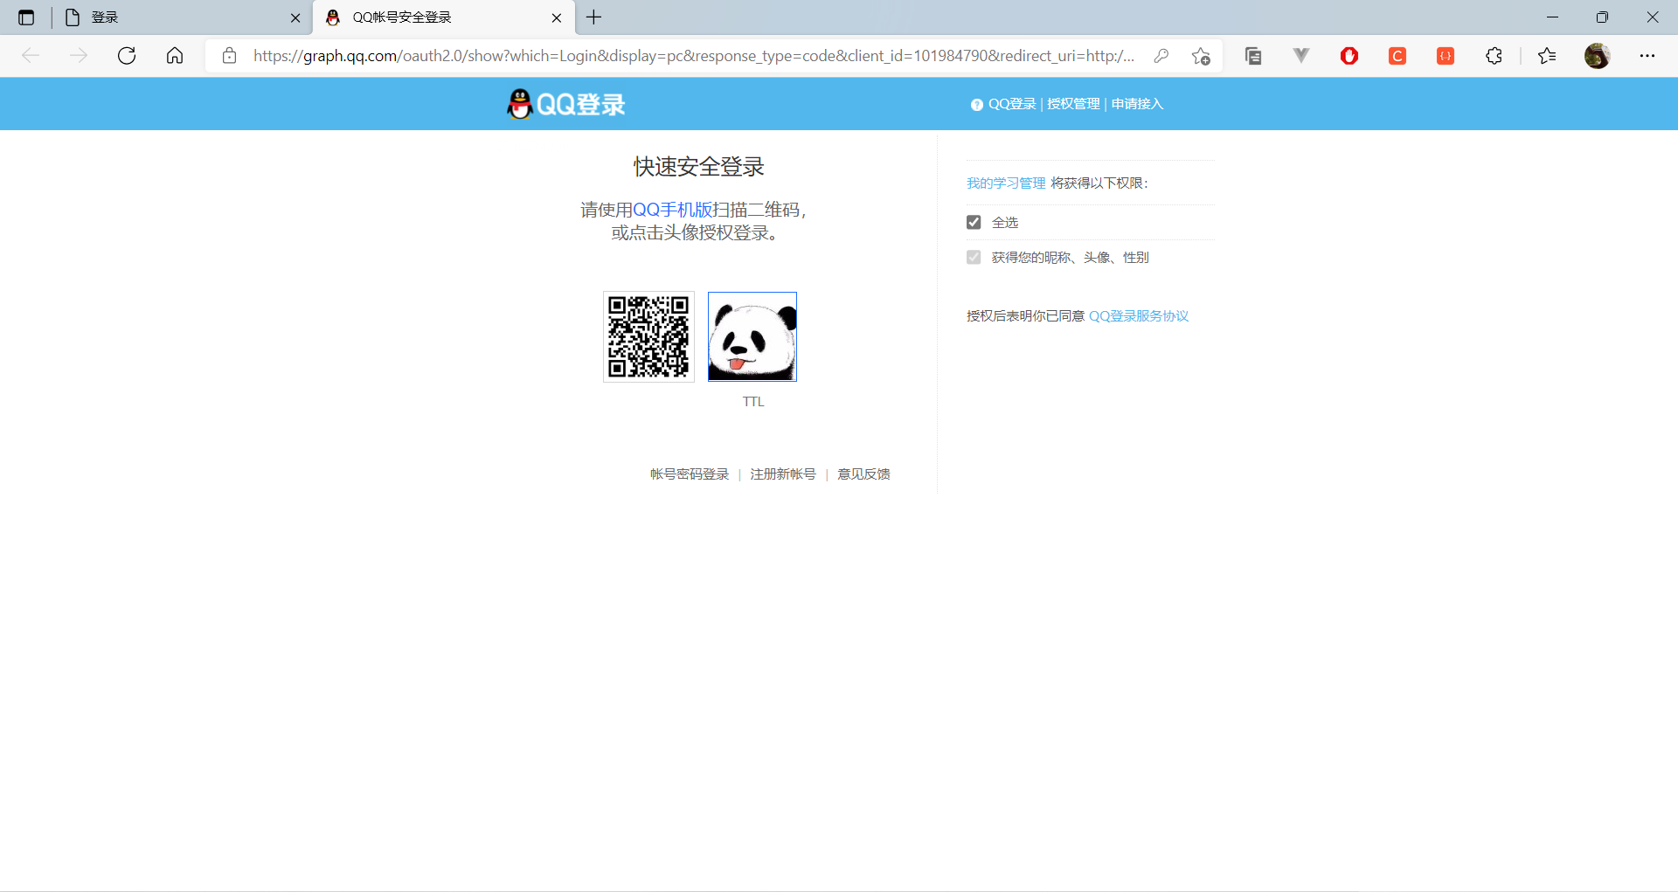Open Settings and more menu
The width and height of the screenshot is (1678, 892).
[x=1647, y=56]
